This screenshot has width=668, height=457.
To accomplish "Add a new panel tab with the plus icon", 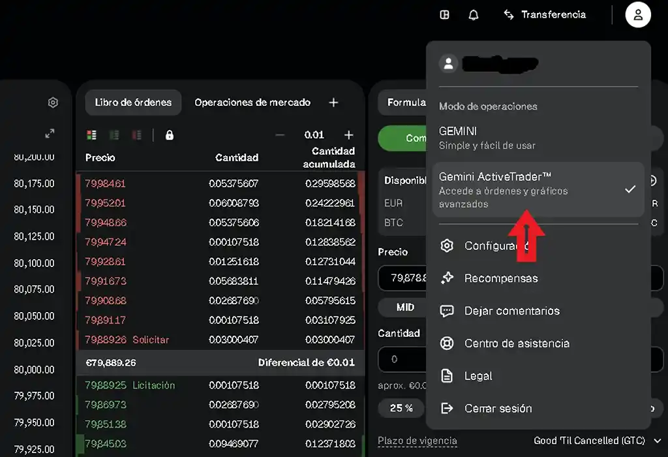I will coord(333,102).
